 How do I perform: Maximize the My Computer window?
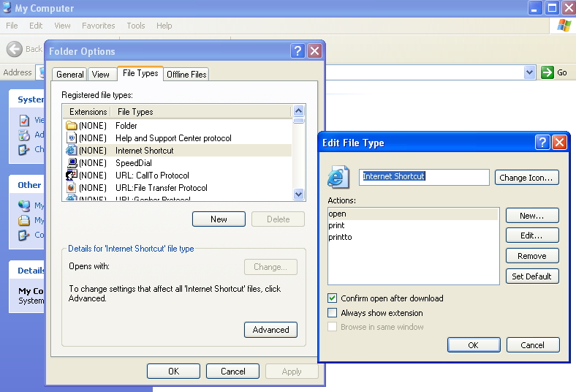pyautogui.click(x=552, y=8)
